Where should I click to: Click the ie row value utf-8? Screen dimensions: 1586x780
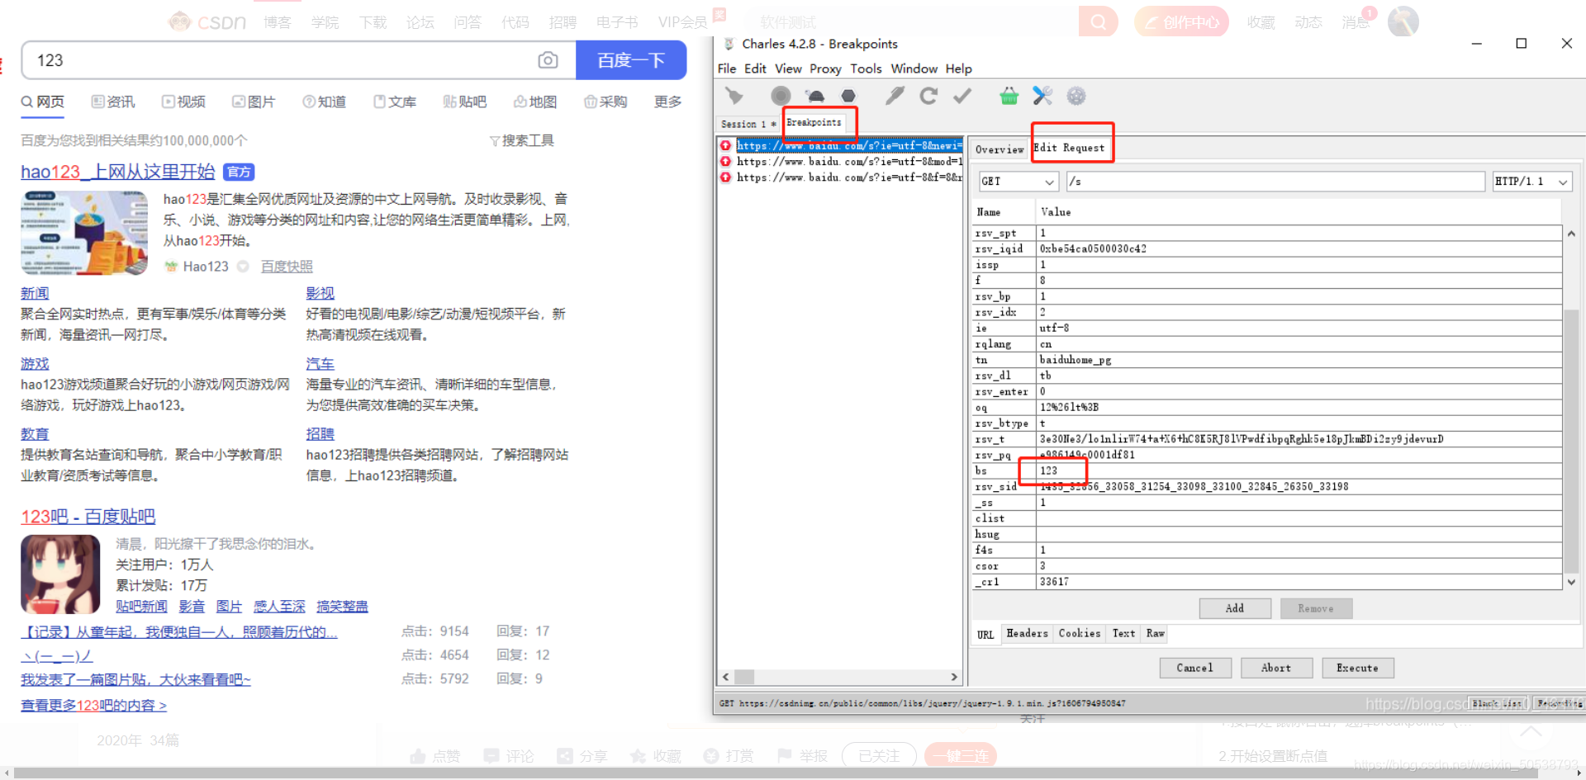1299,329
